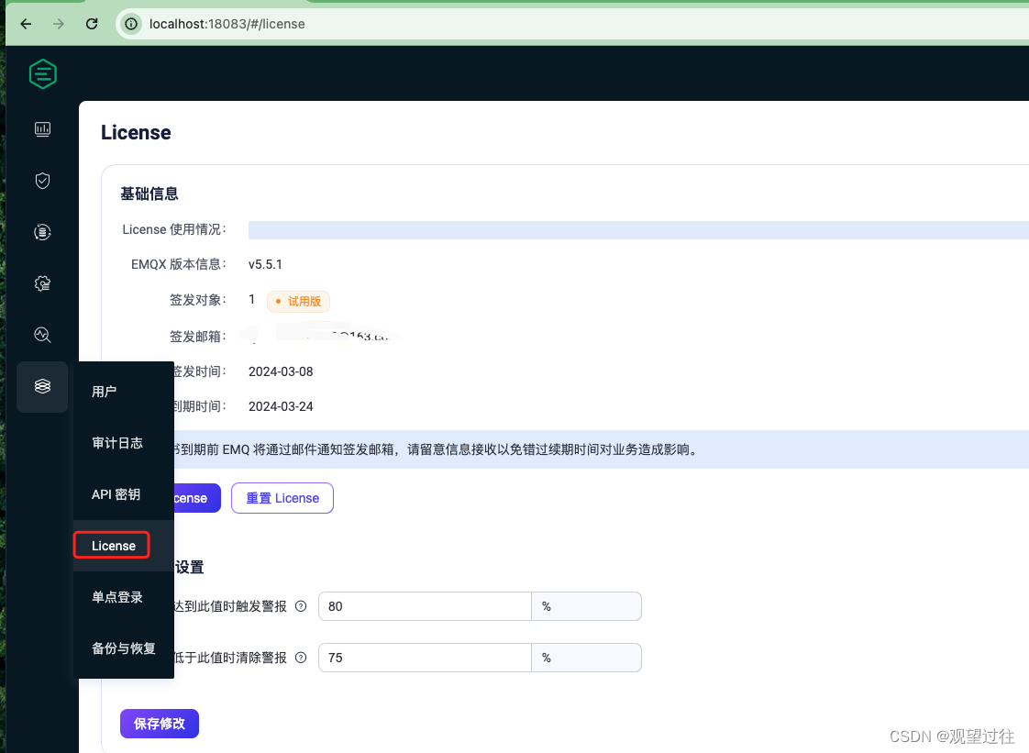Click the License page heading
This screenshot has width=1029, height=753.
tap(136, 133)
